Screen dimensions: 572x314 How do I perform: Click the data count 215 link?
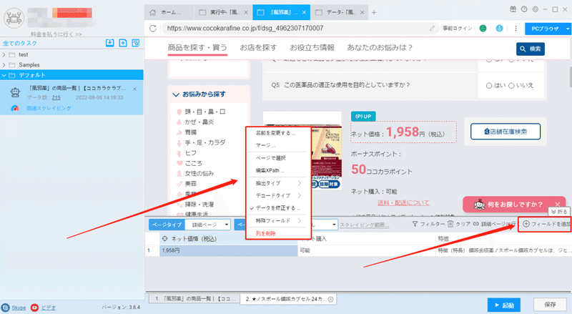pyautogui.click(x=56, y=98)
